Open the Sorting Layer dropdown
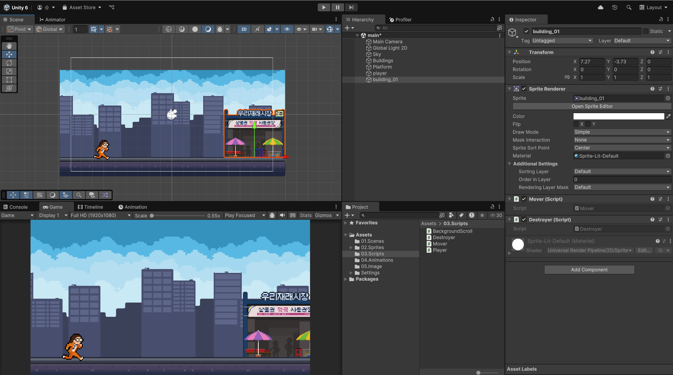The width and height of the screenshot is (673, 375). point(622,172)
